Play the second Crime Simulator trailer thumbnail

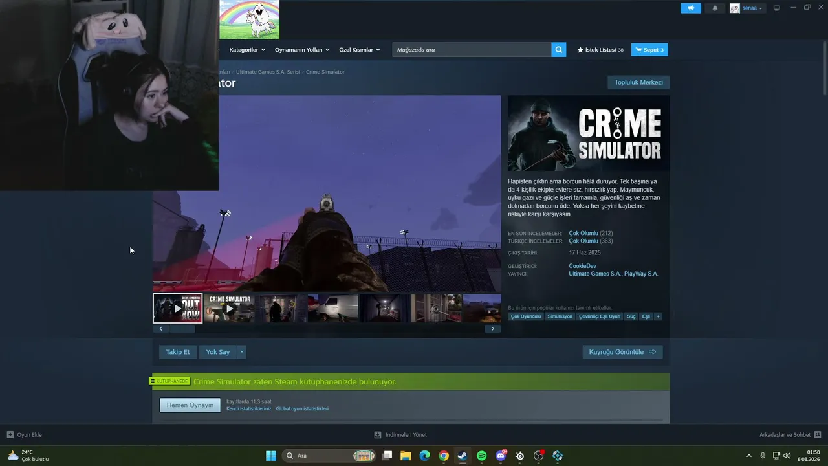click(229, 308)
